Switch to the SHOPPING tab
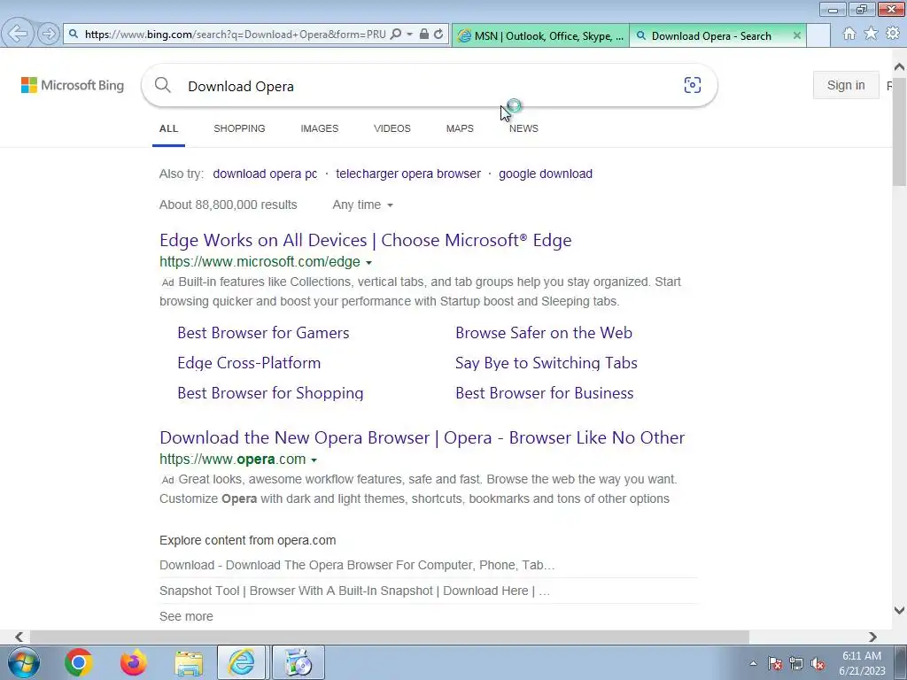 (x=239, y=128)
